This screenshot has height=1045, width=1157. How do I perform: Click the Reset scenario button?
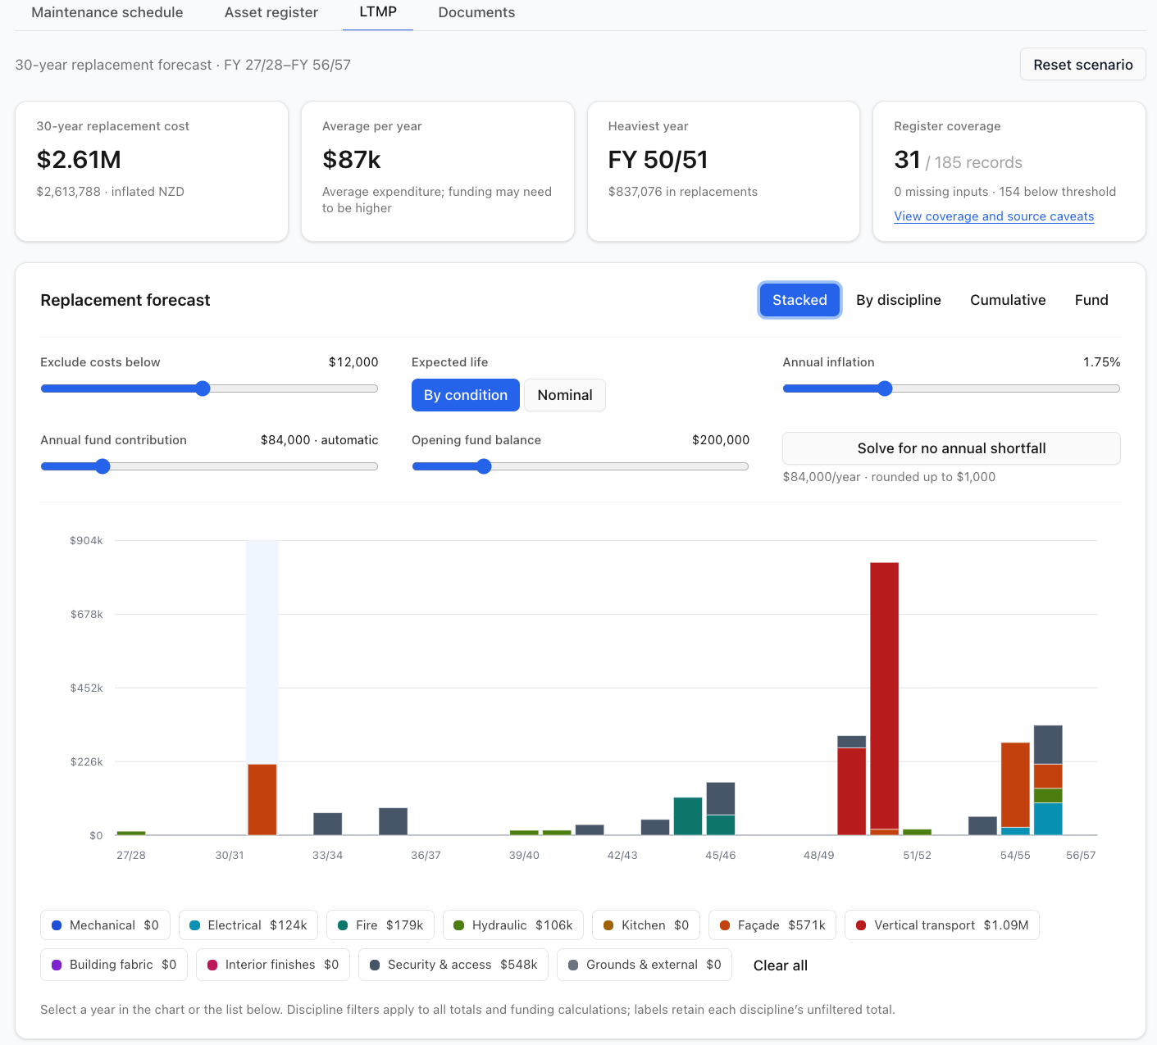(x=1082, y=65)
